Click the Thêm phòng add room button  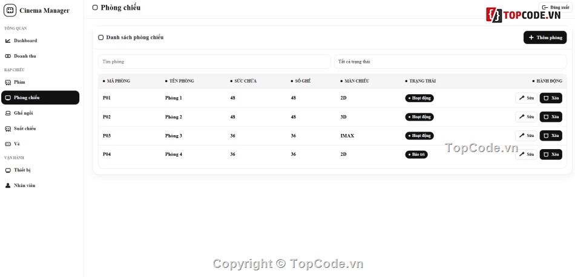click(545, 37)
